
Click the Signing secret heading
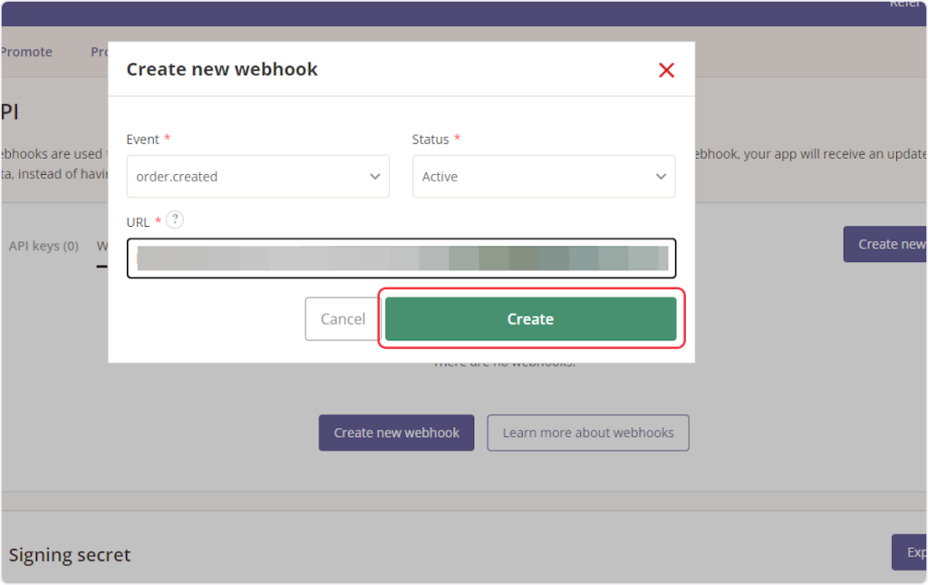pos(70,555)
